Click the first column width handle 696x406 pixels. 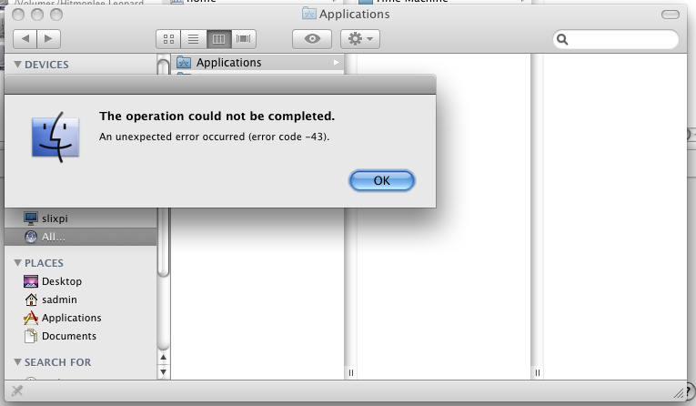coord(350,372)
